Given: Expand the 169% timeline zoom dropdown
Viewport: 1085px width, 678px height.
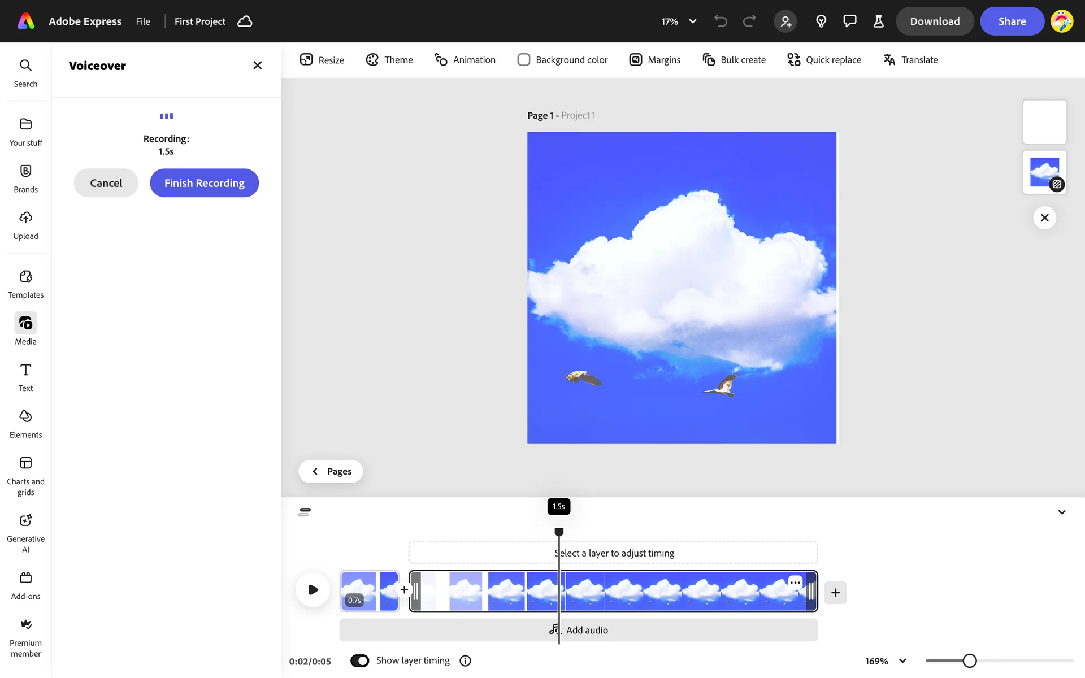Looking at the screenshot, I should point(902,660).
